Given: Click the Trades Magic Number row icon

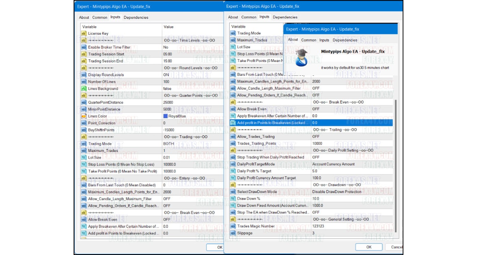Looking at the screenshot, I should pyautogui.click(x=233, y=226).
